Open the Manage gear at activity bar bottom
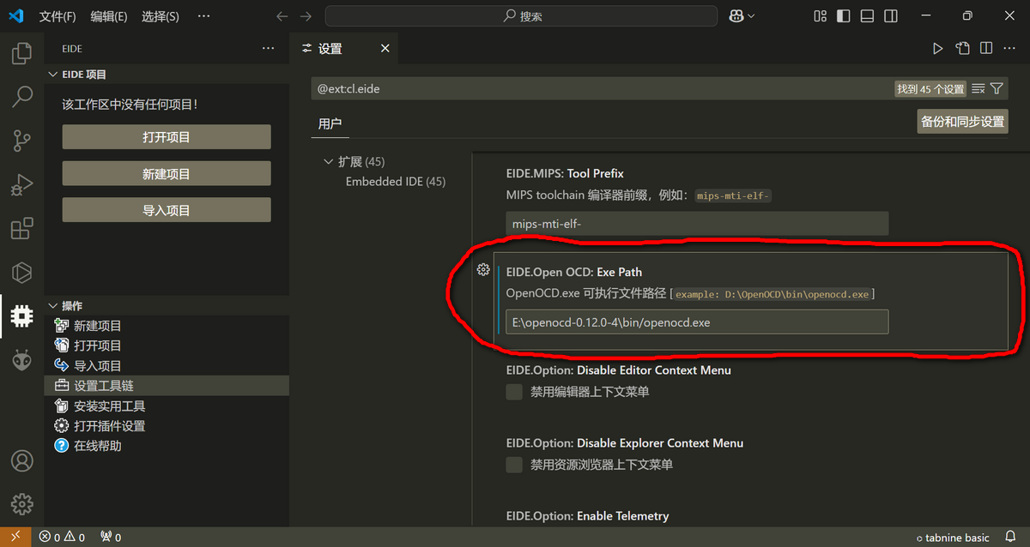1030x547 pixels. pyautogui.click(x=21, y=503)
